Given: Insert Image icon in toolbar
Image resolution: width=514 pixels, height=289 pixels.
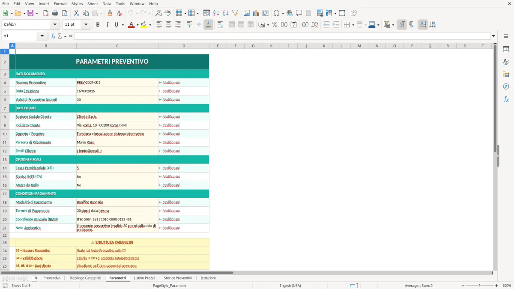Looking at the screenshot, I should pos(247,13).
